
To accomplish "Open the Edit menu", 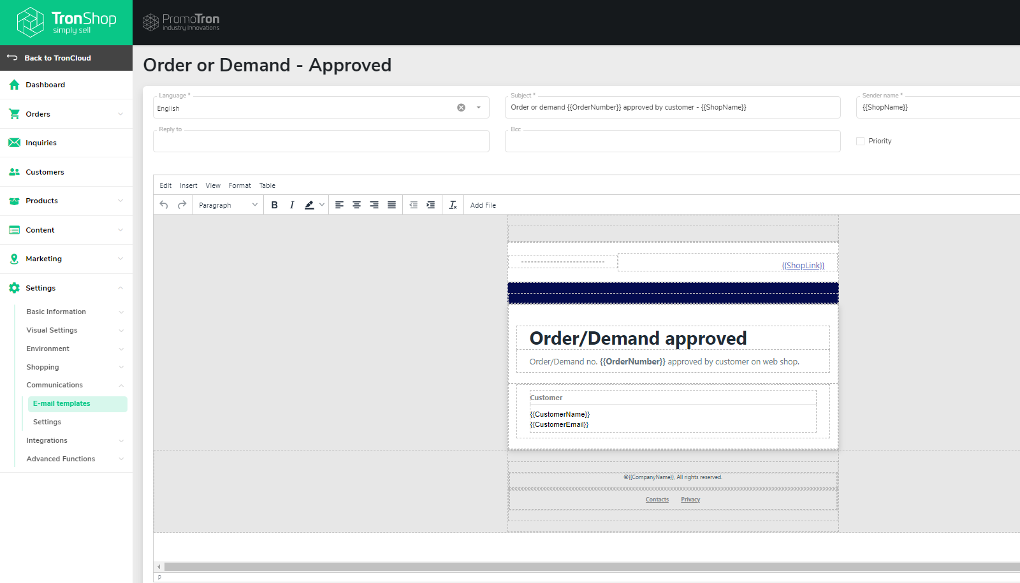I will [x=166, y=185].
